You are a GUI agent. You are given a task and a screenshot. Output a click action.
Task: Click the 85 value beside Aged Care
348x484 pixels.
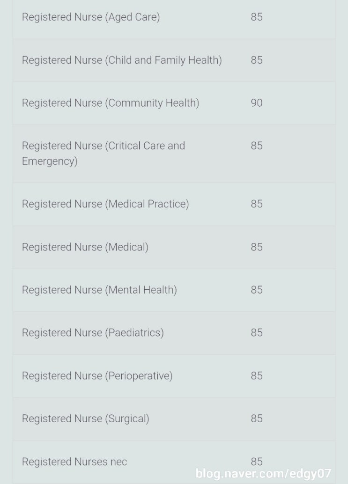point(257,17)
